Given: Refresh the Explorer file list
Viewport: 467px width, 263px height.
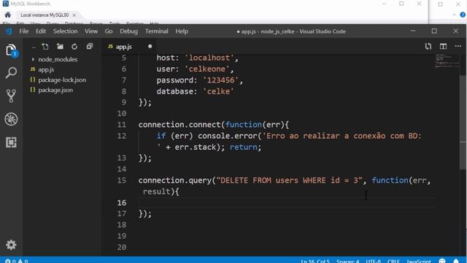Looking at the screenshot, I should click(x=74, y=47).
